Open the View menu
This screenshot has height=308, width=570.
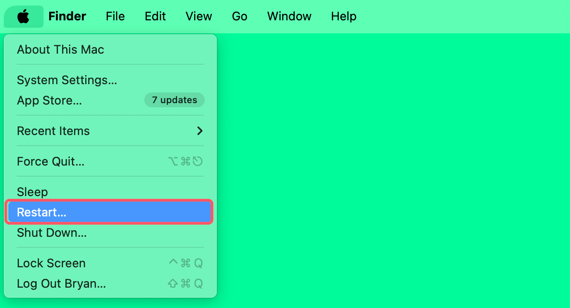point(199,17)
